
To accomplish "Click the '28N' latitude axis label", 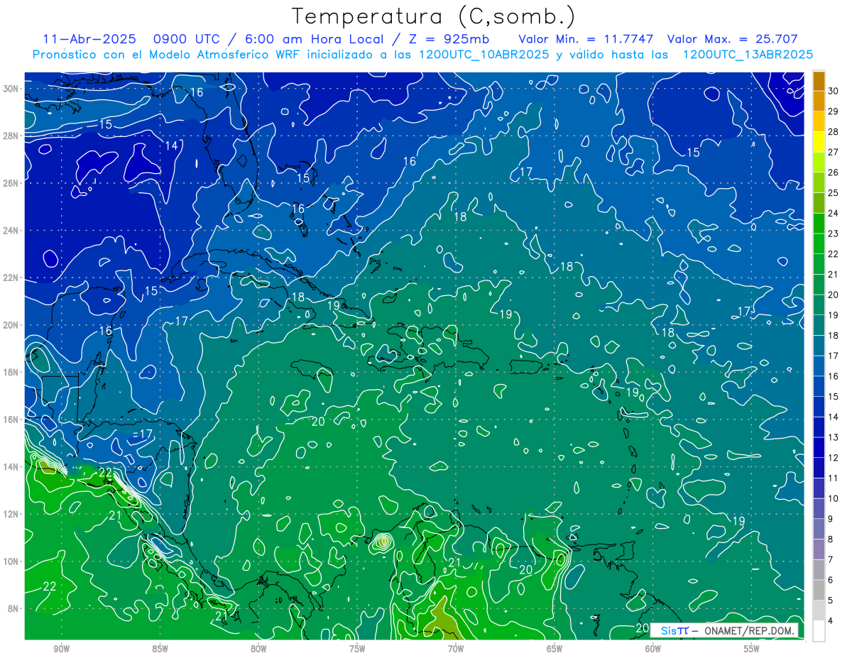I will (12, 136).
